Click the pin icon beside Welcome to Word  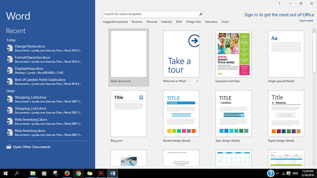pos(197,81)
